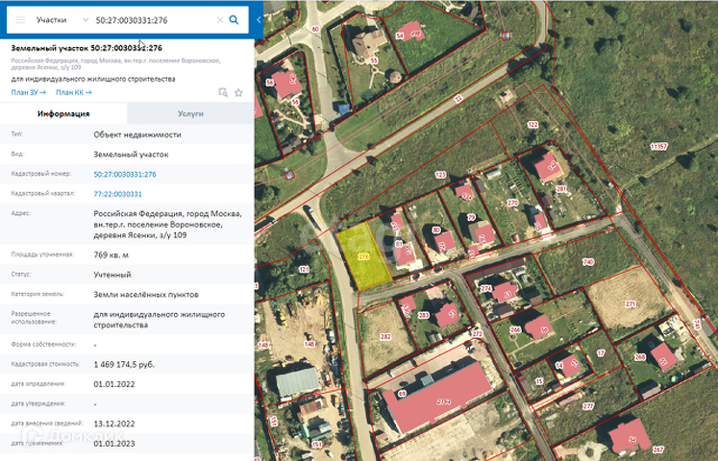Screen dimensions: 718x461
Task: Click the dropdown arrow next to Участки
Action: (x=86, y=20)
